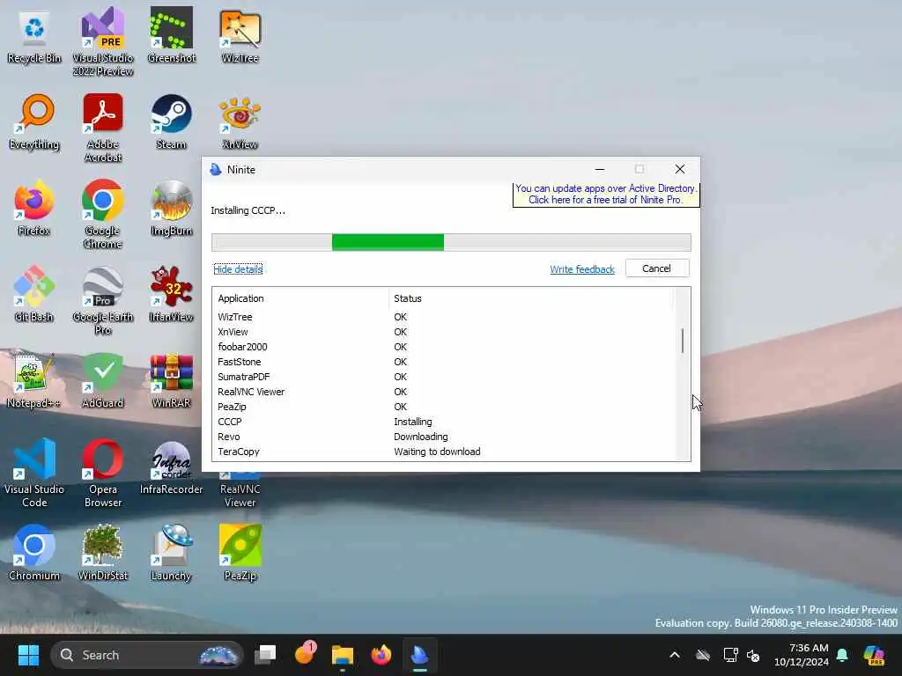902x676 pixels.
Task: Click the Status column header
Action: pyautogui.click(x=529, y=298)
